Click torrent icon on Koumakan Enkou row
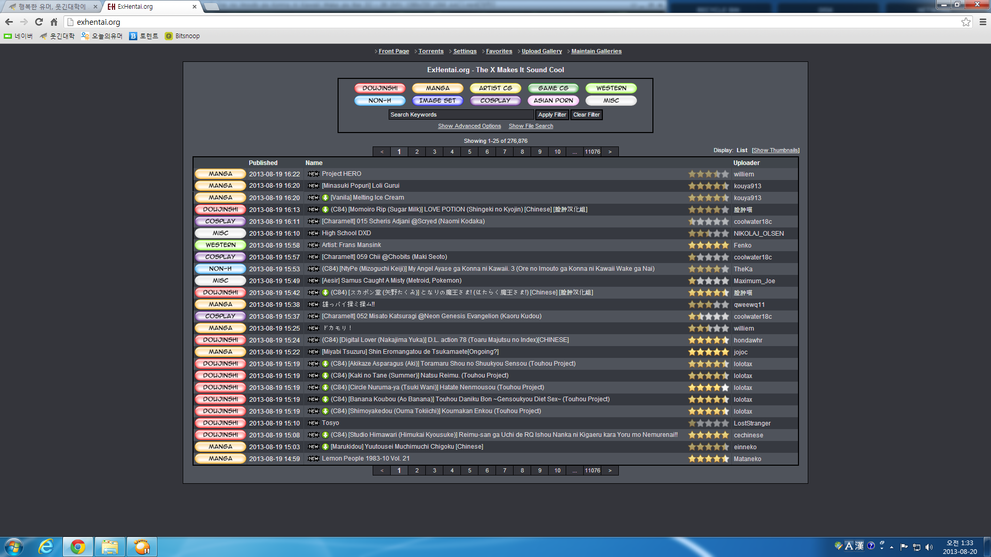Viewport: 991px width, 557px height. coord(325,411)
